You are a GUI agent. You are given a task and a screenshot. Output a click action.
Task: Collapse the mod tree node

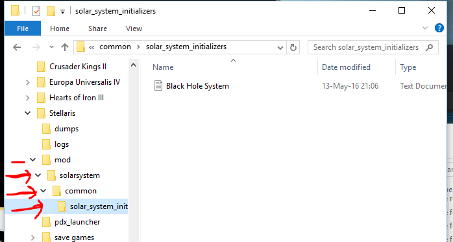(33, 160)
